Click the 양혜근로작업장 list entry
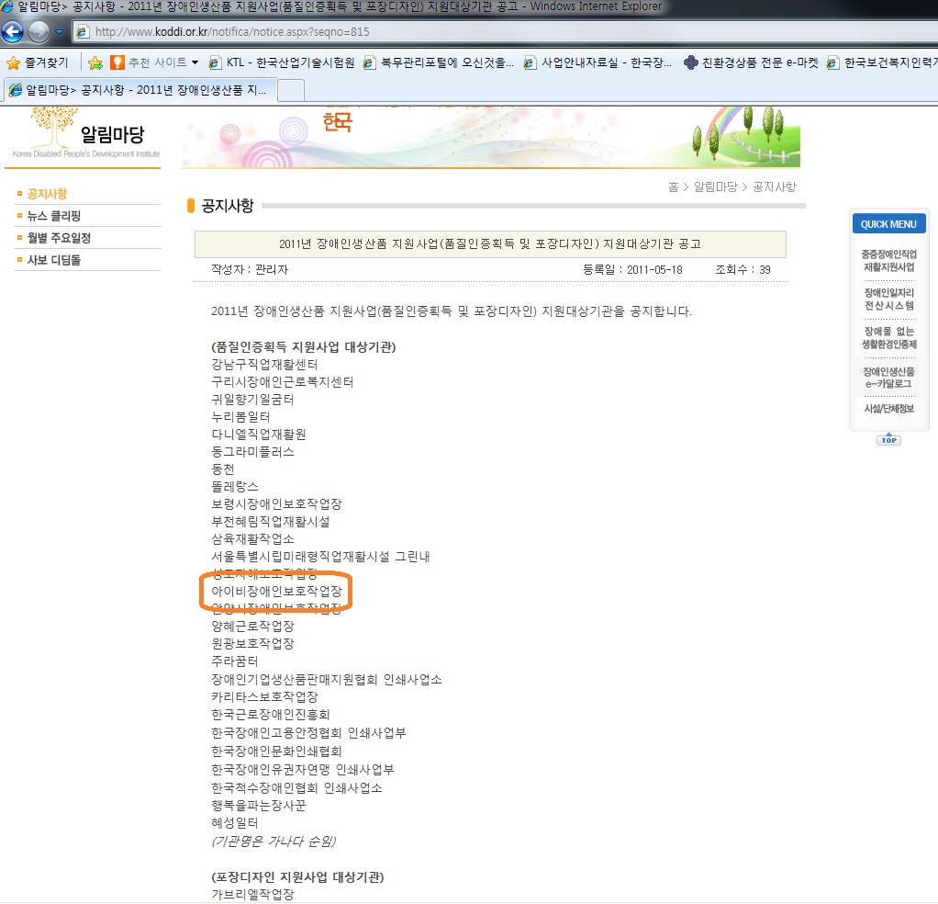The height and width of the screenshot is (904, 938). [x=252, y=627]
